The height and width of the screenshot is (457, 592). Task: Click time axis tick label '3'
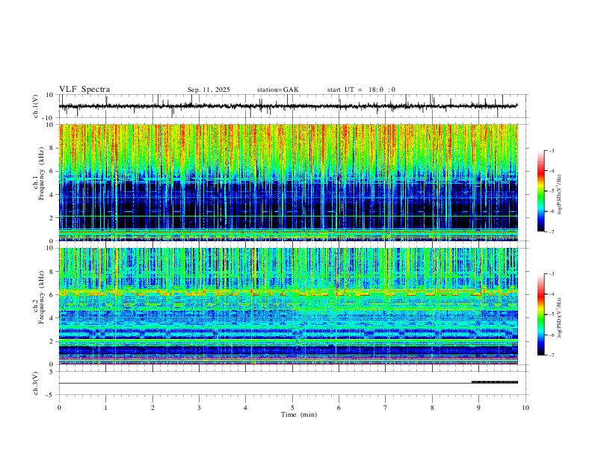[x=199, y=408]
